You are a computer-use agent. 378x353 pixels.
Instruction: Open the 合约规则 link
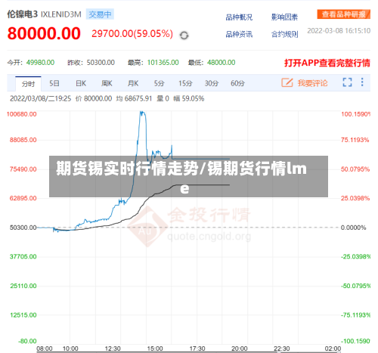pos(284,34)
